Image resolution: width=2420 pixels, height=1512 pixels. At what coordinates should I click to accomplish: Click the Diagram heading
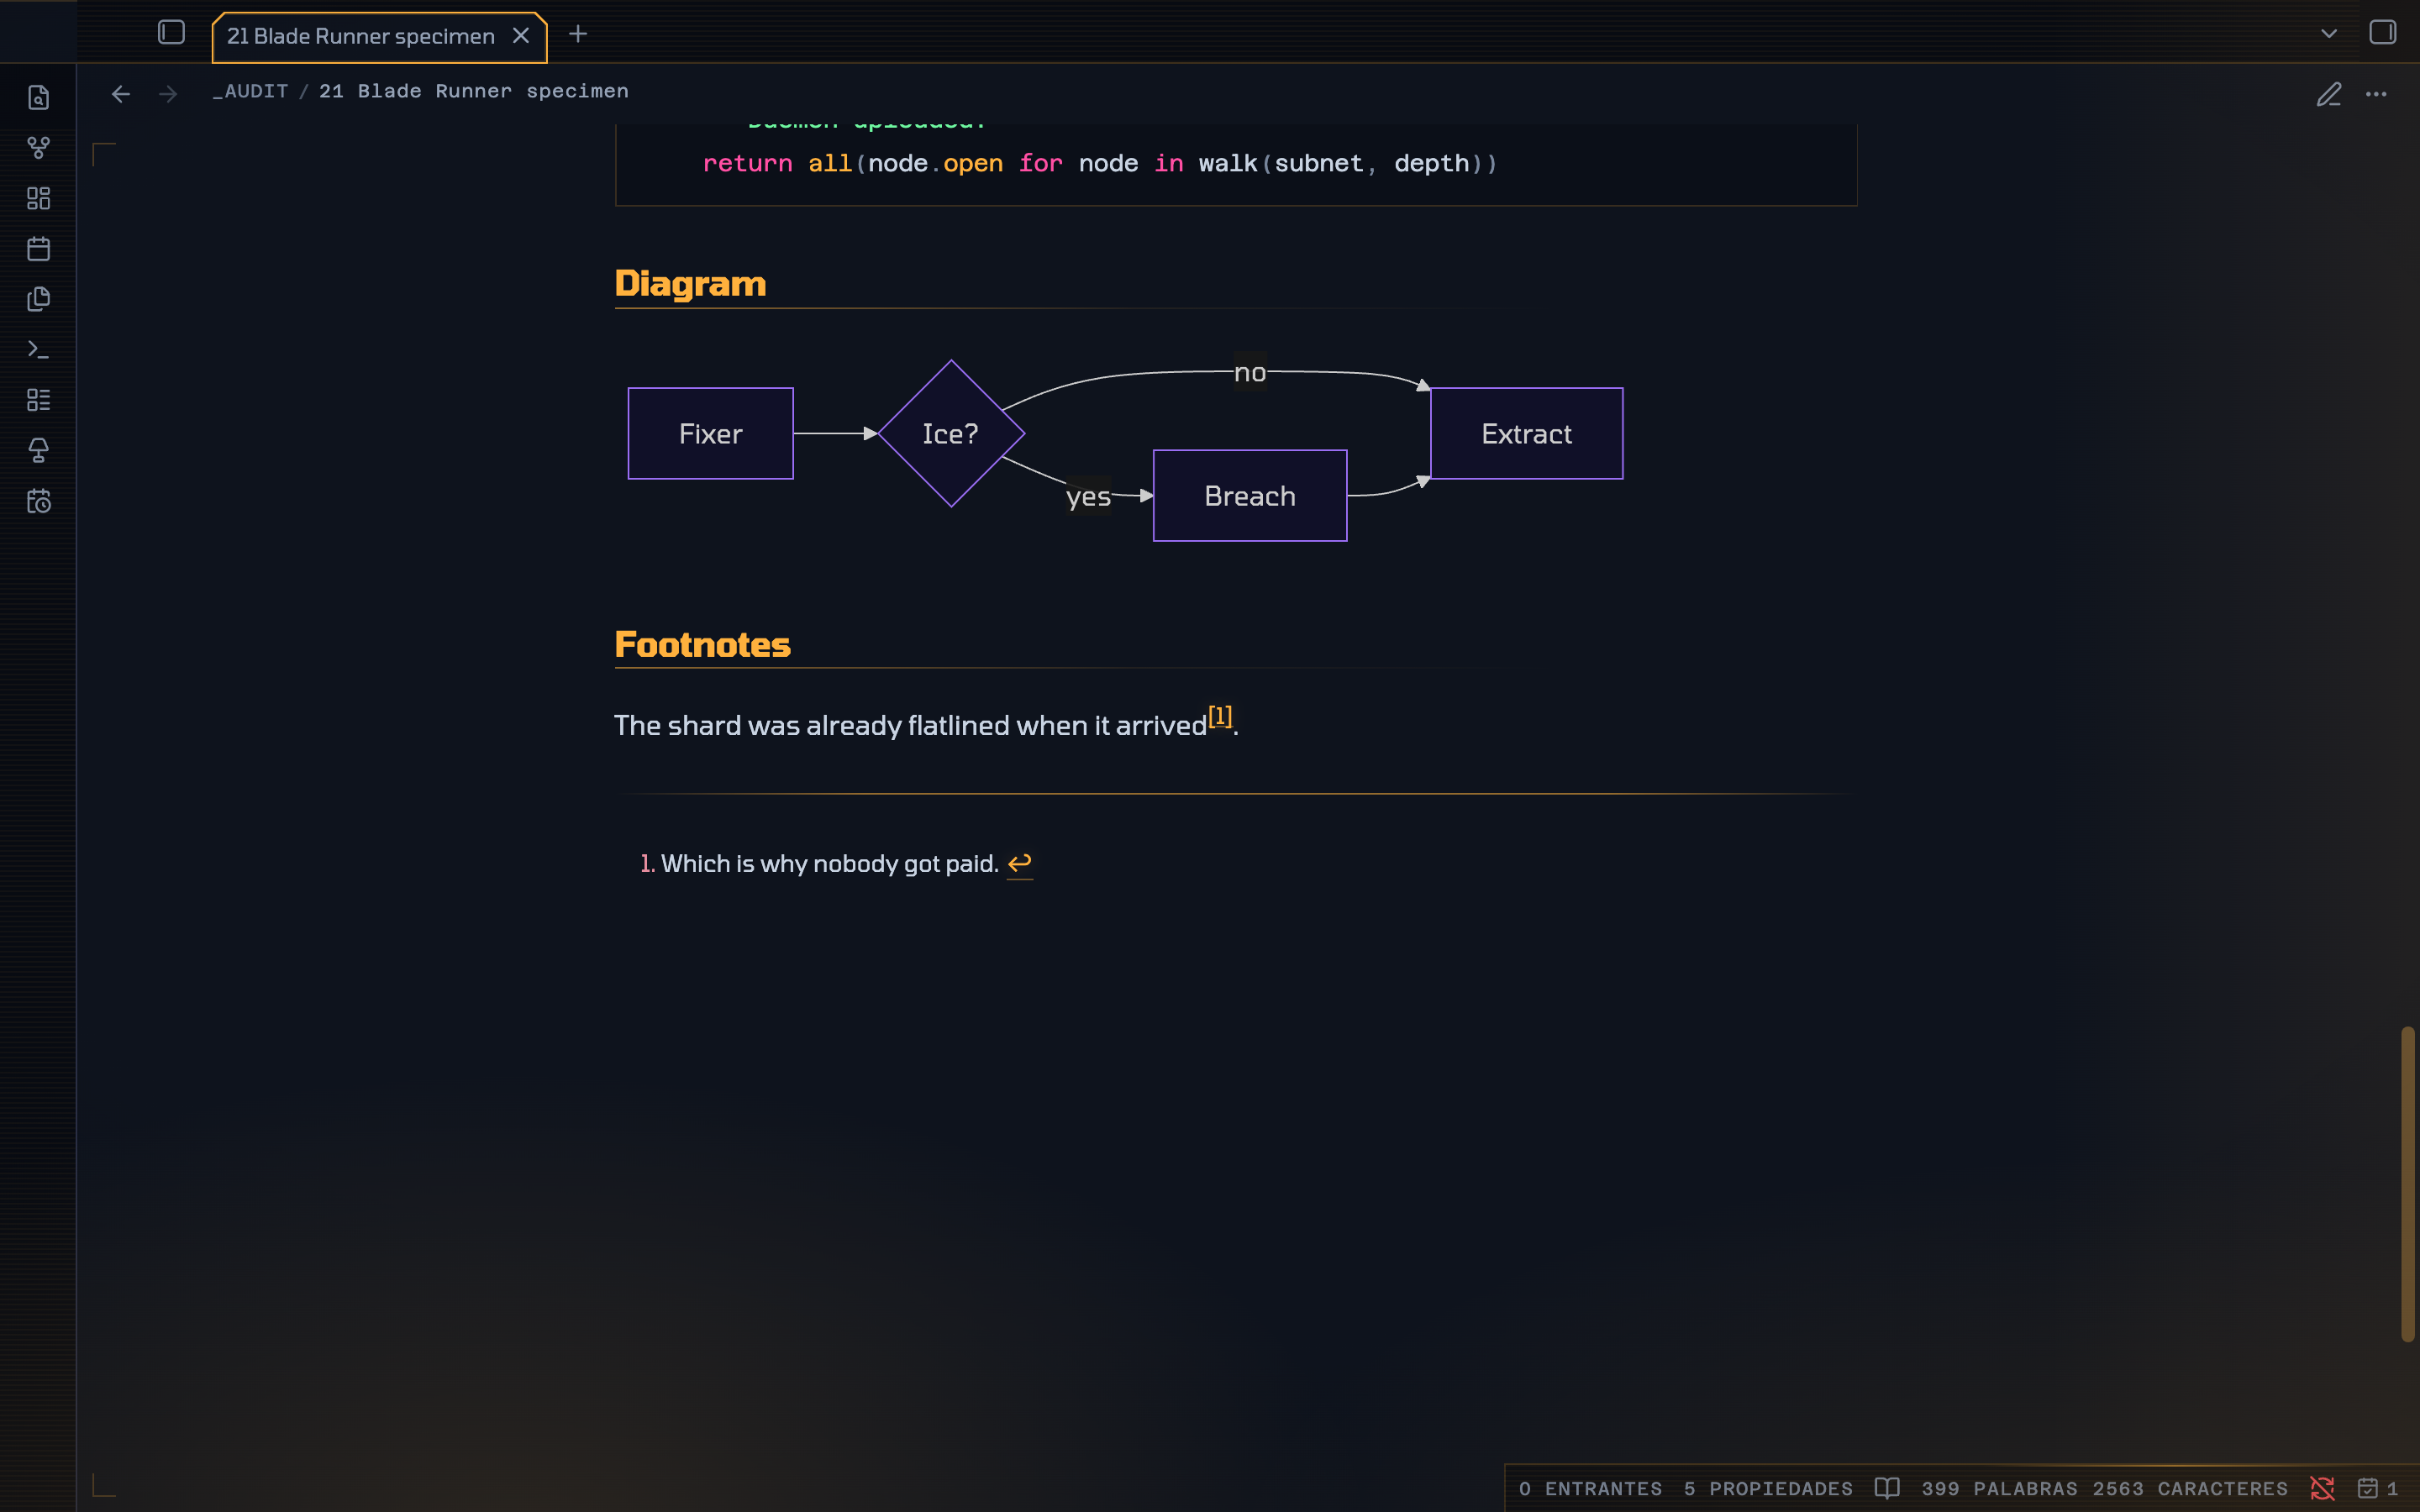coord(690,284)
